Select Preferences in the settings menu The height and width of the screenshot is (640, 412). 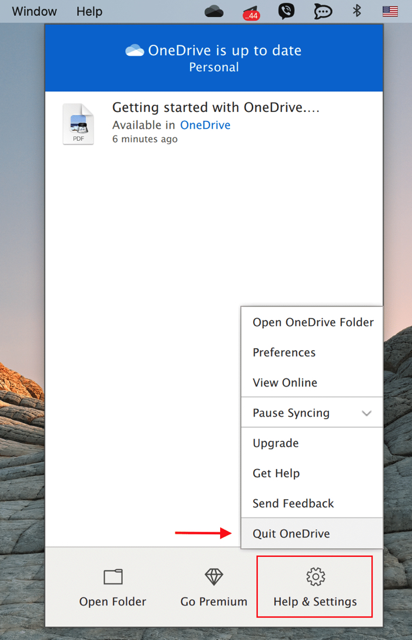tap(284, 352)
